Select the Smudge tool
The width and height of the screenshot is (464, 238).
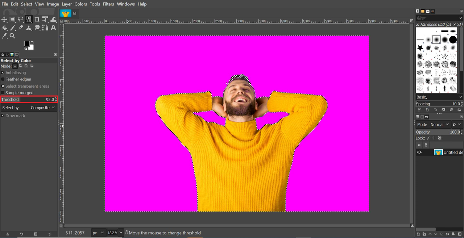(x=37, y=28)
